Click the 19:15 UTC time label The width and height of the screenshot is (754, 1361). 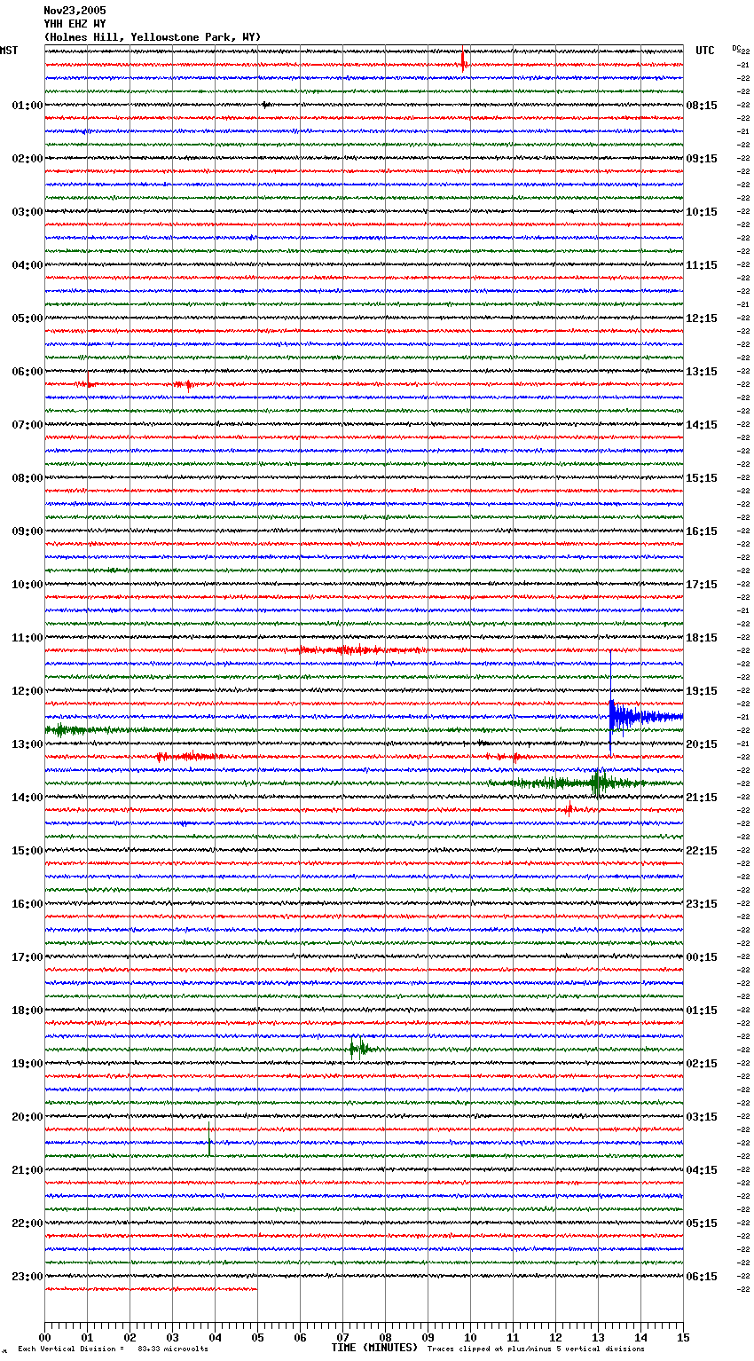(702, 691)
